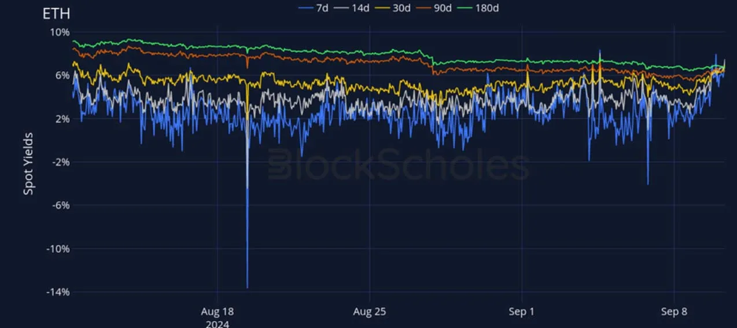Click the 2% y-axis label
The image size is (737, 328).
coord(62,119)
